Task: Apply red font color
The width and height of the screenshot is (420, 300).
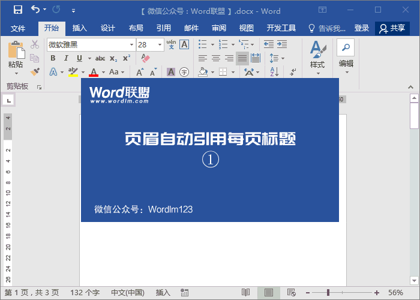Action: pos(94,72)
